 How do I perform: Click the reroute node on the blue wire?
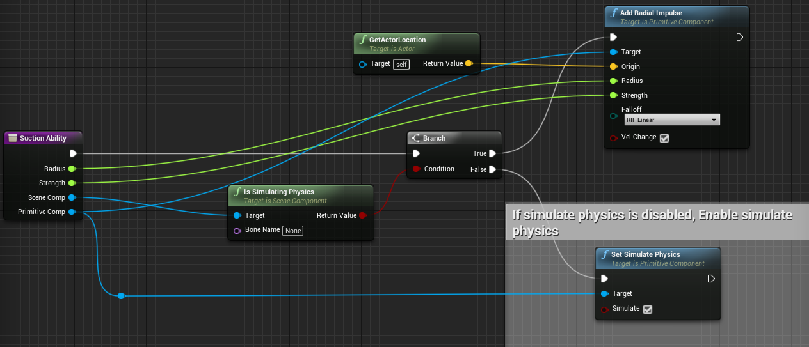pos(122,295)
